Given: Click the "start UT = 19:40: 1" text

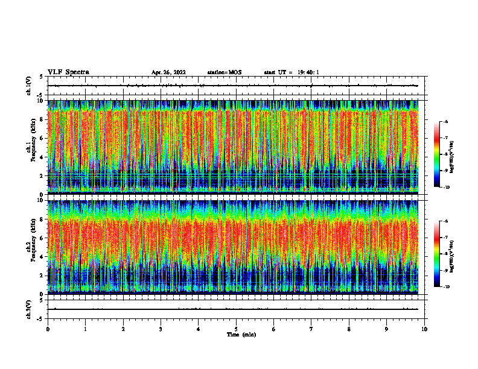Looking at the screenshot, I should point(292,72).
